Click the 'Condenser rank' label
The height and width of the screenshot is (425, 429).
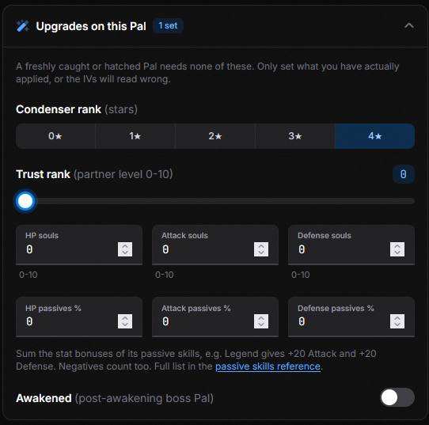tap(59, 109)
